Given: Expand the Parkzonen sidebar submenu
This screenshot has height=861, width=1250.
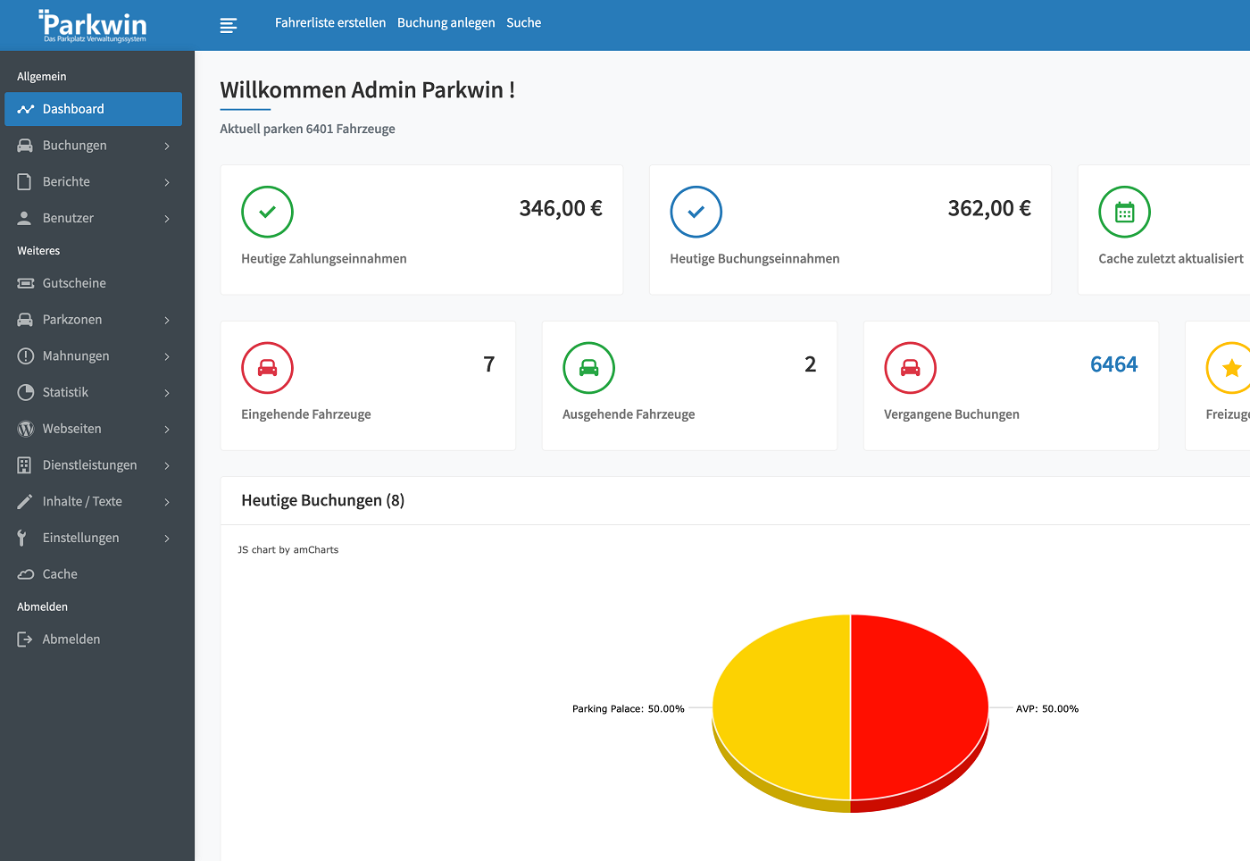Looking at the screenshot, I should [x=167, y=320].
